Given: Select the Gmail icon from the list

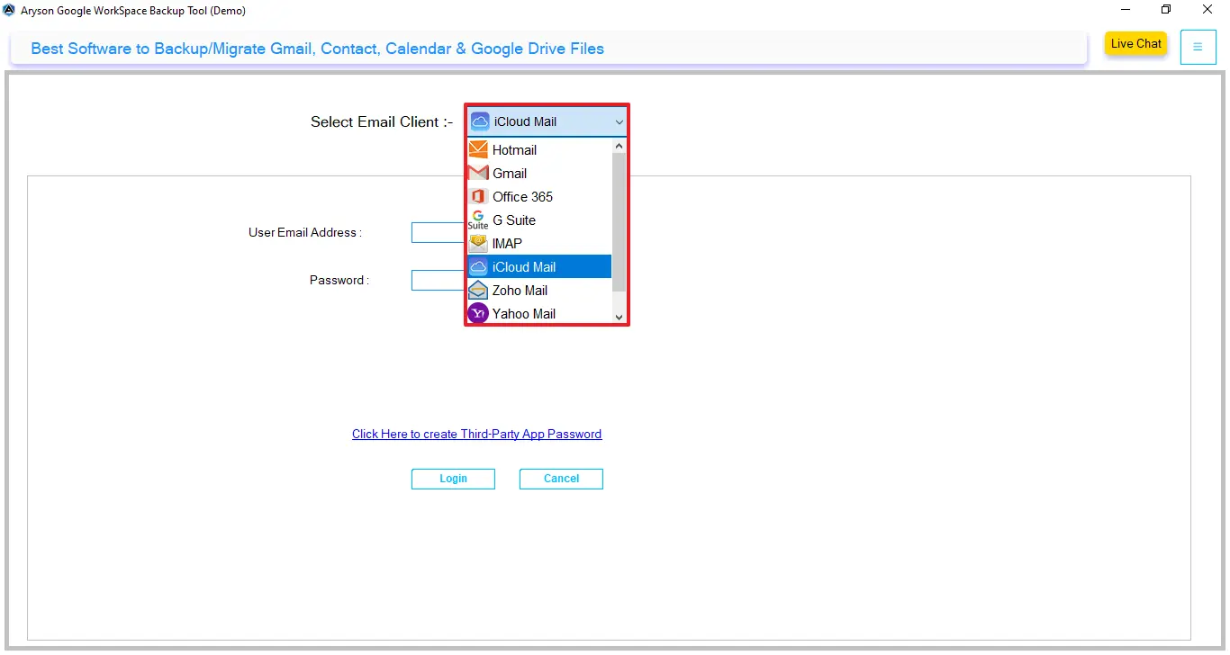Looking at the screenshot, I should point(477,173).
